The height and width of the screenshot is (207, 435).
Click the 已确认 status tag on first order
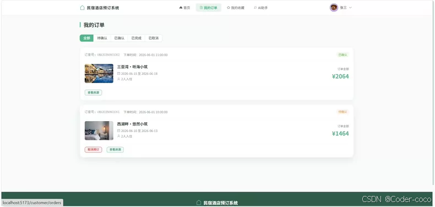point(342,55)
